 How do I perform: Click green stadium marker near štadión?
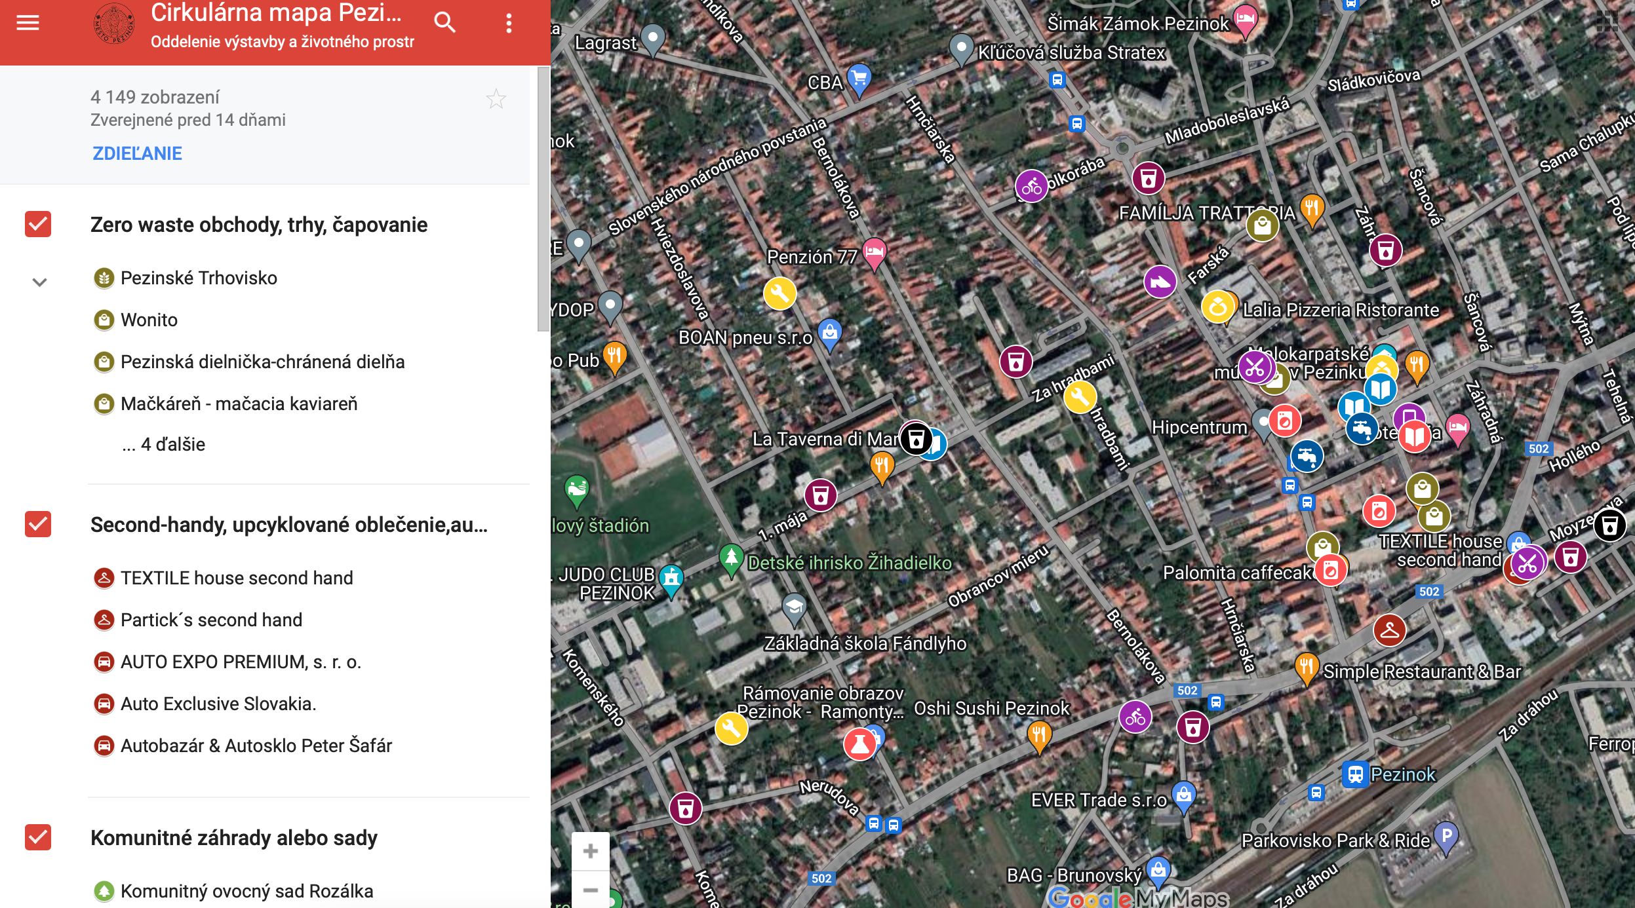[x=576, y=491]
